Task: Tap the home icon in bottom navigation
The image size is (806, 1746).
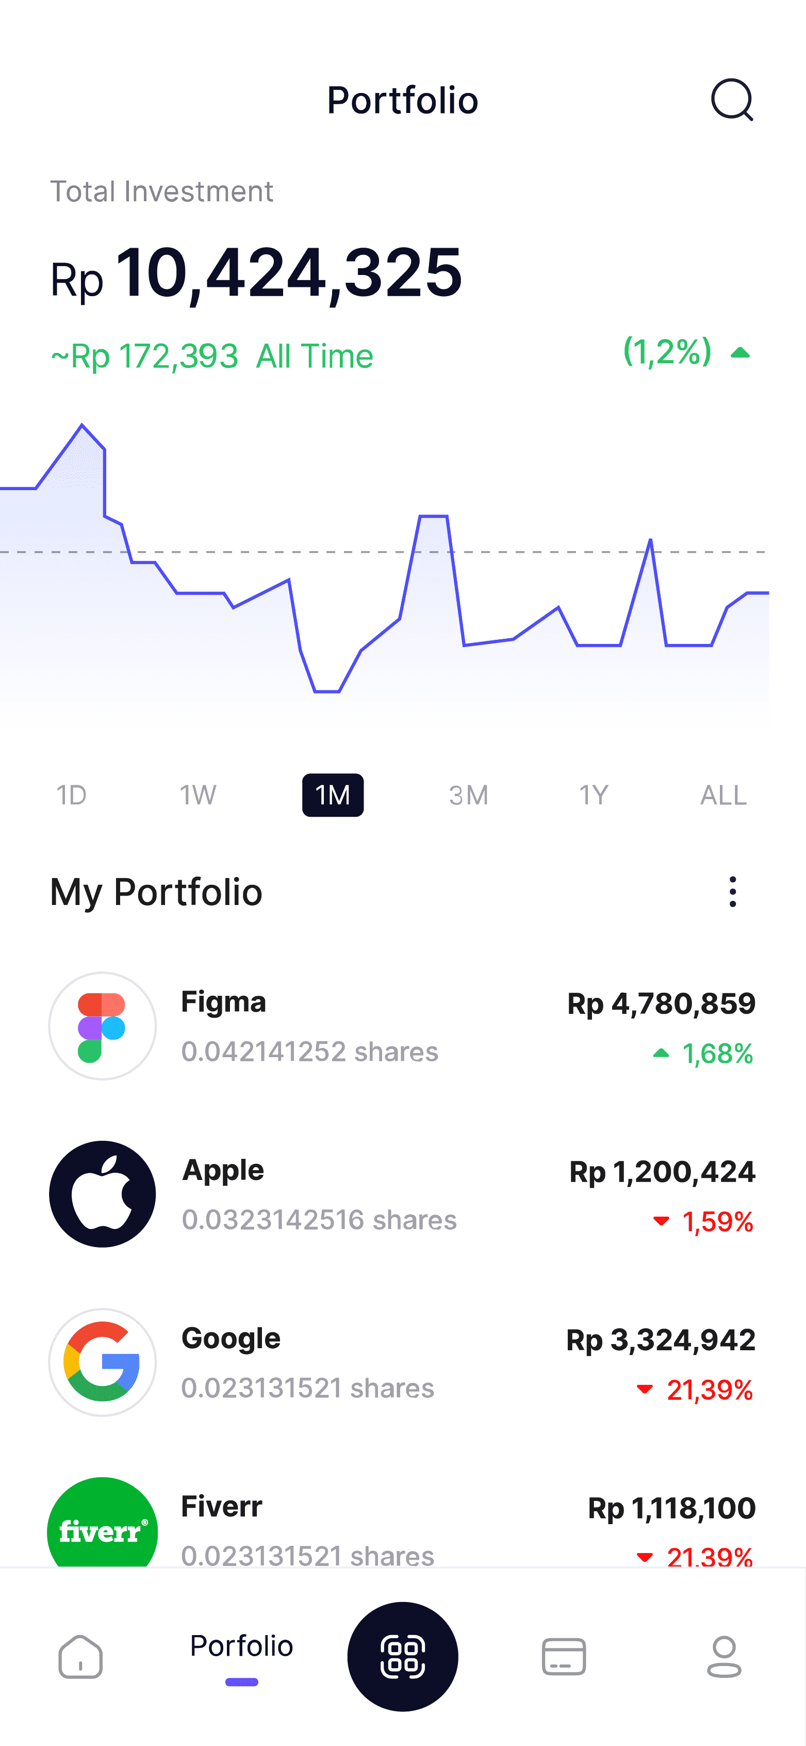Action: [80, 1657]
